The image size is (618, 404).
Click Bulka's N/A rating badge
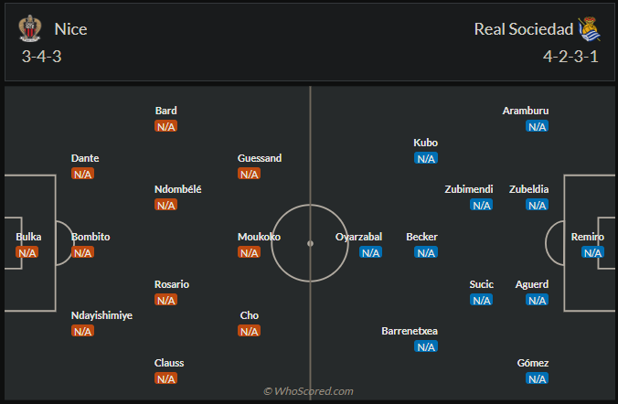[x=27, y=253]
